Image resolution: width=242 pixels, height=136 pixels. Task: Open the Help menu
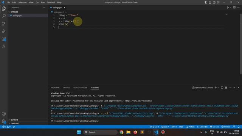[59, 3]
